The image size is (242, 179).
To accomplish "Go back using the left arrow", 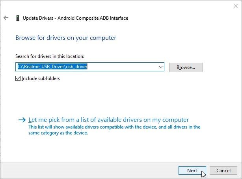I will point(6,18).
